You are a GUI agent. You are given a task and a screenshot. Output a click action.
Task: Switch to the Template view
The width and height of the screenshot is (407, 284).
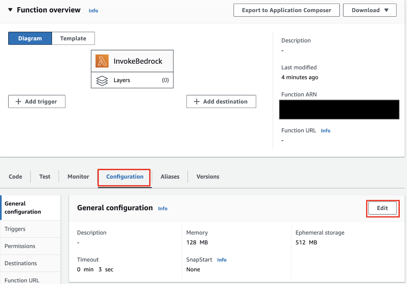click(73, 38)
